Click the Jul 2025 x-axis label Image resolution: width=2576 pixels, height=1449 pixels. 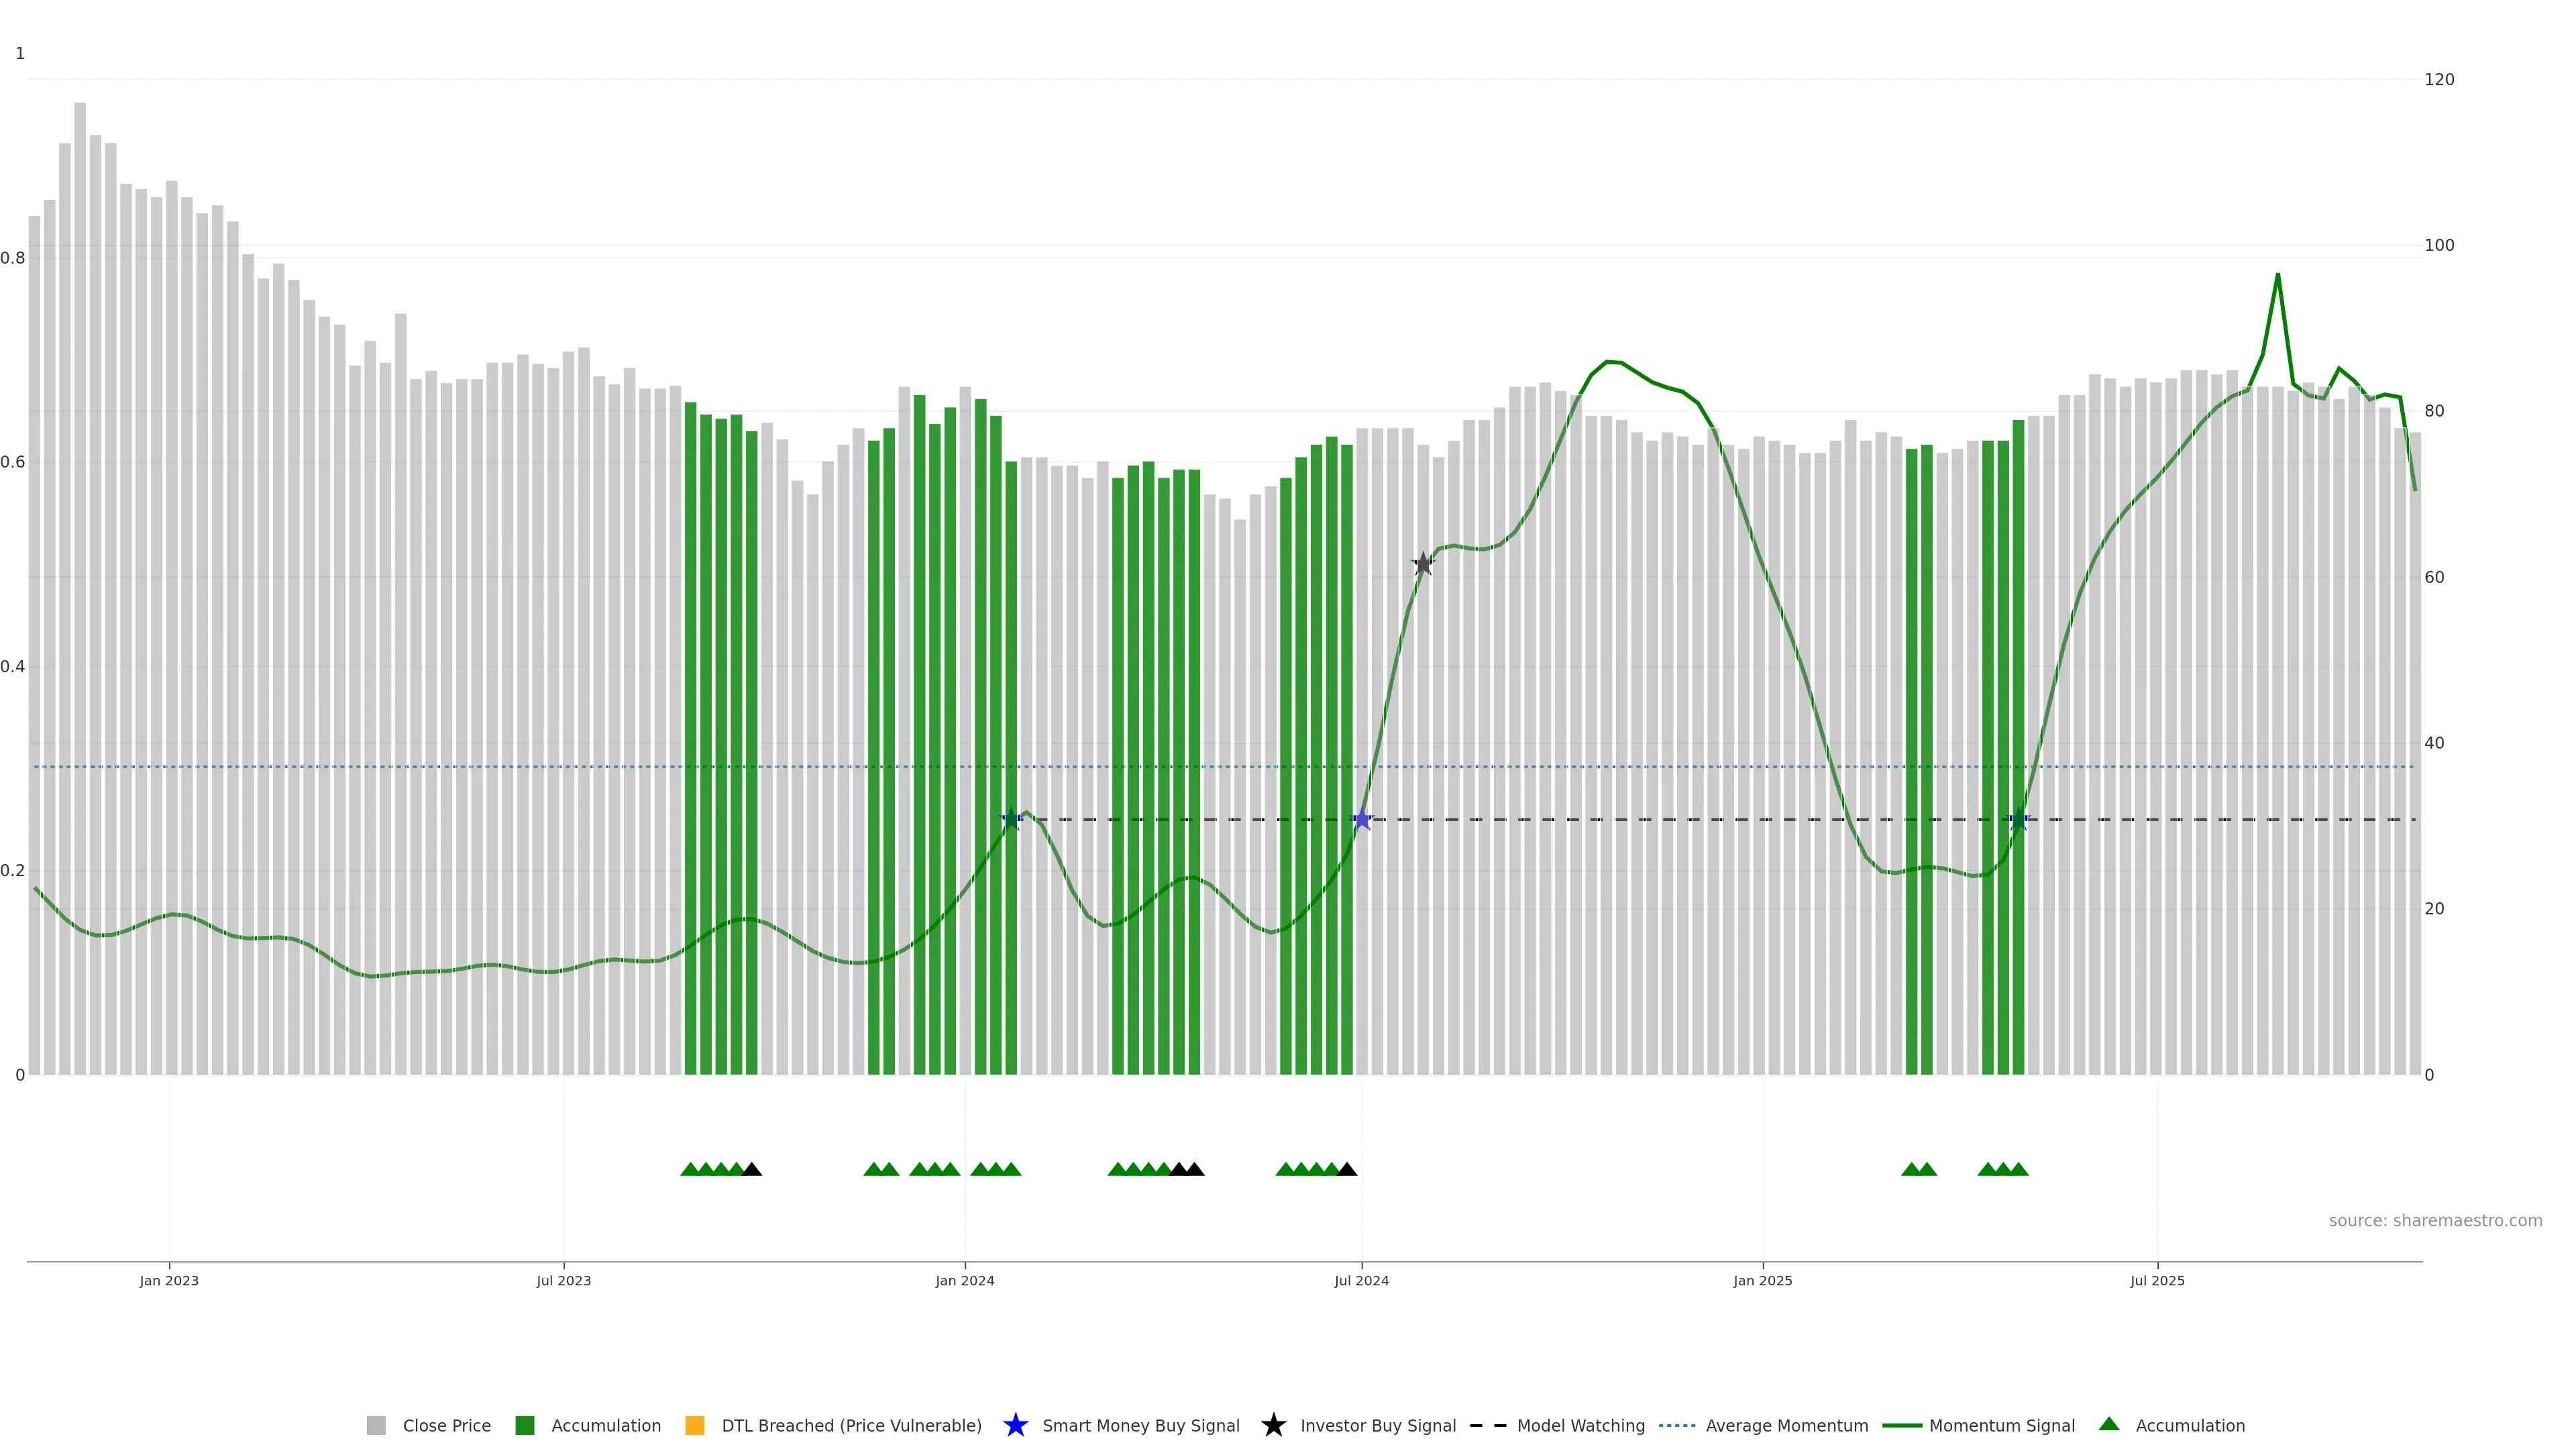(2157, 1280)
